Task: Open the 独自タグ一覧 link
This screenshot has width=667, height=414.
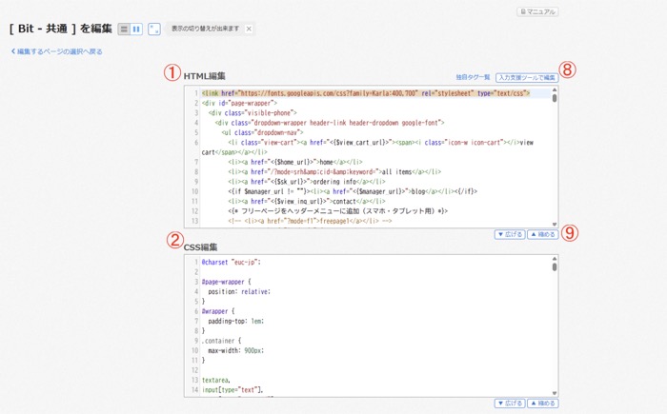Action: [473, 76]
